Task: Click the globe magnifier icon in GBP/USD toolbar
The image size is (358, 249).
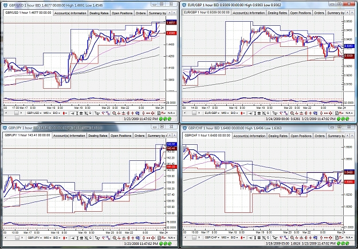Action: point(137,113)
